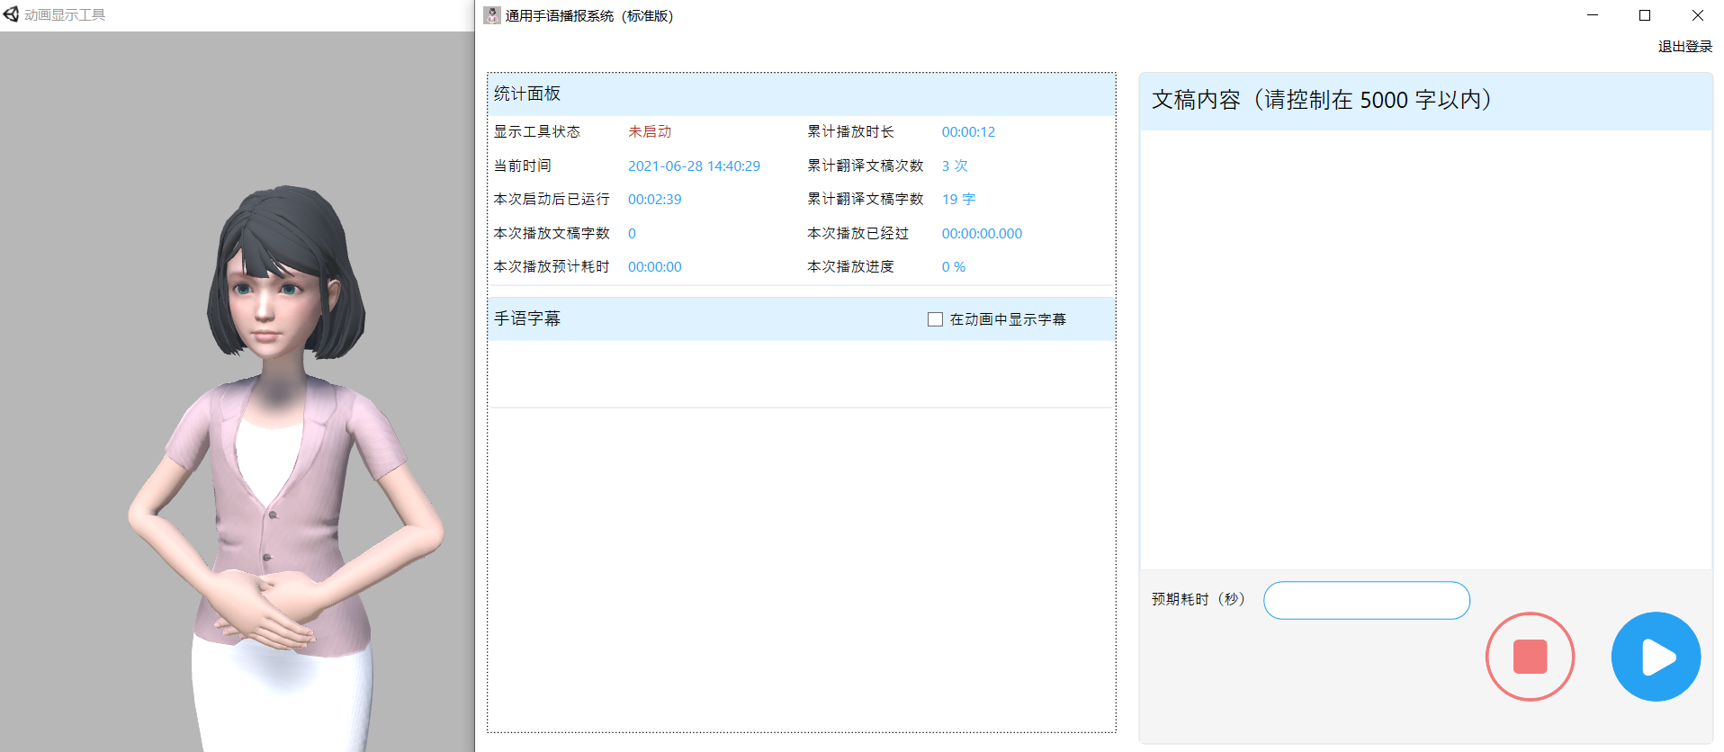
Task: Click the current time value 2021-06-28
Action: (694, 166)
